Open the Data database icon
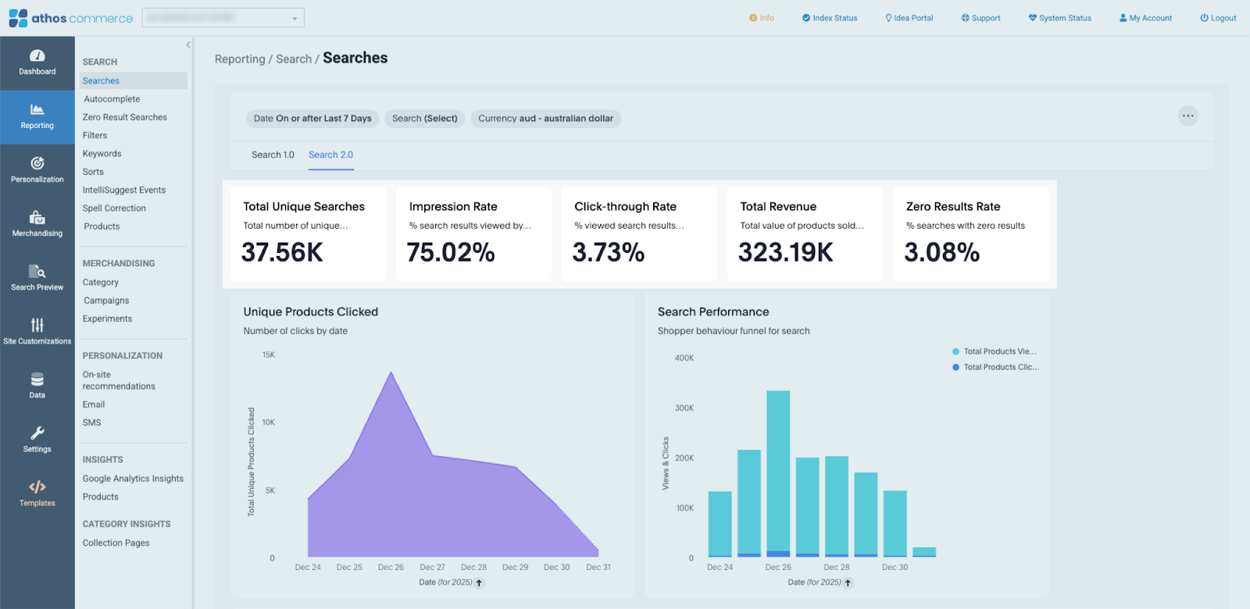 (x=37, y=379)
